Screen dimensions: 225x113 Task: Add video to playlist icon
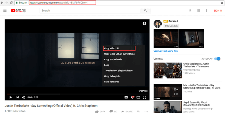(x=138, y=112)
